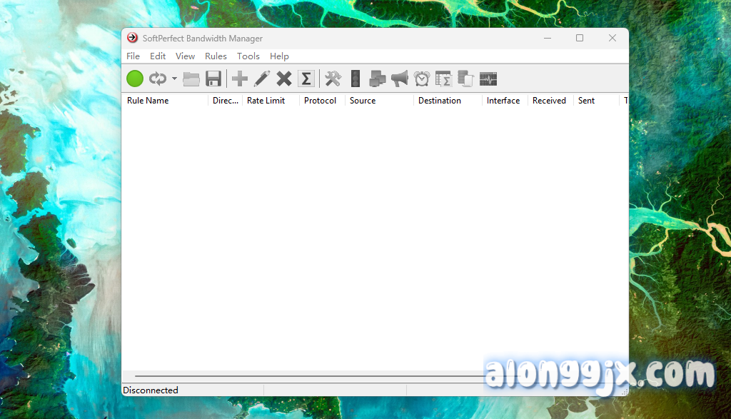Image resolution: width=731 pixels, height=419 pixels.
Task: Click the live usage graph monitor icon
Action: (x=488, y=79)
